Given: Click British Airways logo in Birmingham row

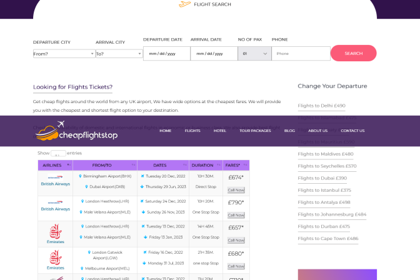Looking at the screenshot, I should (55, 177).
